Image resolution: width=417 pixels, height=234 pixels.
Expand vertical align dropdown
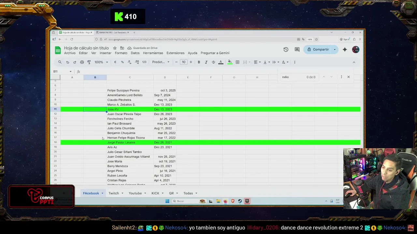pyautogui.click(x=269, y=62)
